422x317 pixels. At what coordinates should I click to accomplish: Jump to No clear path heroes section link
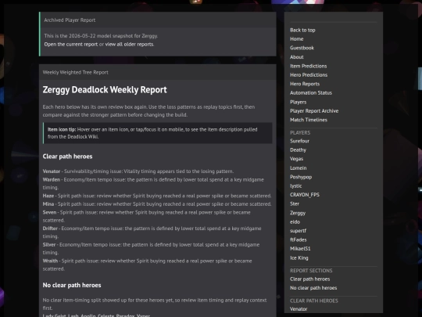(x=313, y=288)
